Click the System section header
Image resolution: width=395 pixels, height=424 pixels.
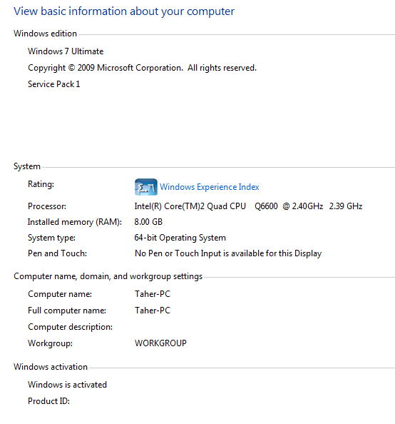pos(27,166)
